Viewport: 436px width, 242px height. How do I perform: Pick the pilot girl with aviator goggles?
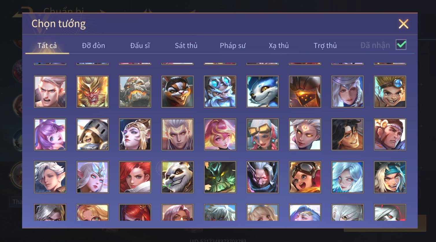click(x=305, y=177)
